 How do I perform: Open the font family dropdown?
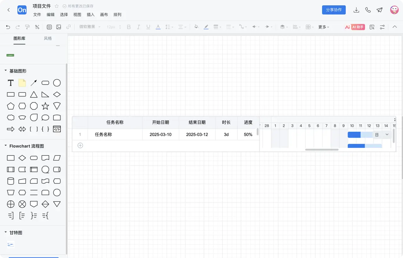click(x=89, y=27)
